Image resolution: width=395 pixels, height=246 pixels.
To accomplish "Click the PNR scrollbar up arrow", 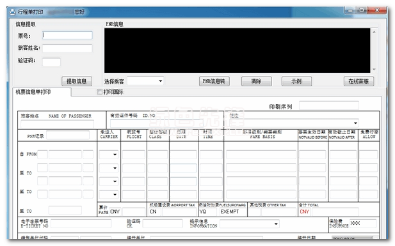I will (x=374, y=32).
